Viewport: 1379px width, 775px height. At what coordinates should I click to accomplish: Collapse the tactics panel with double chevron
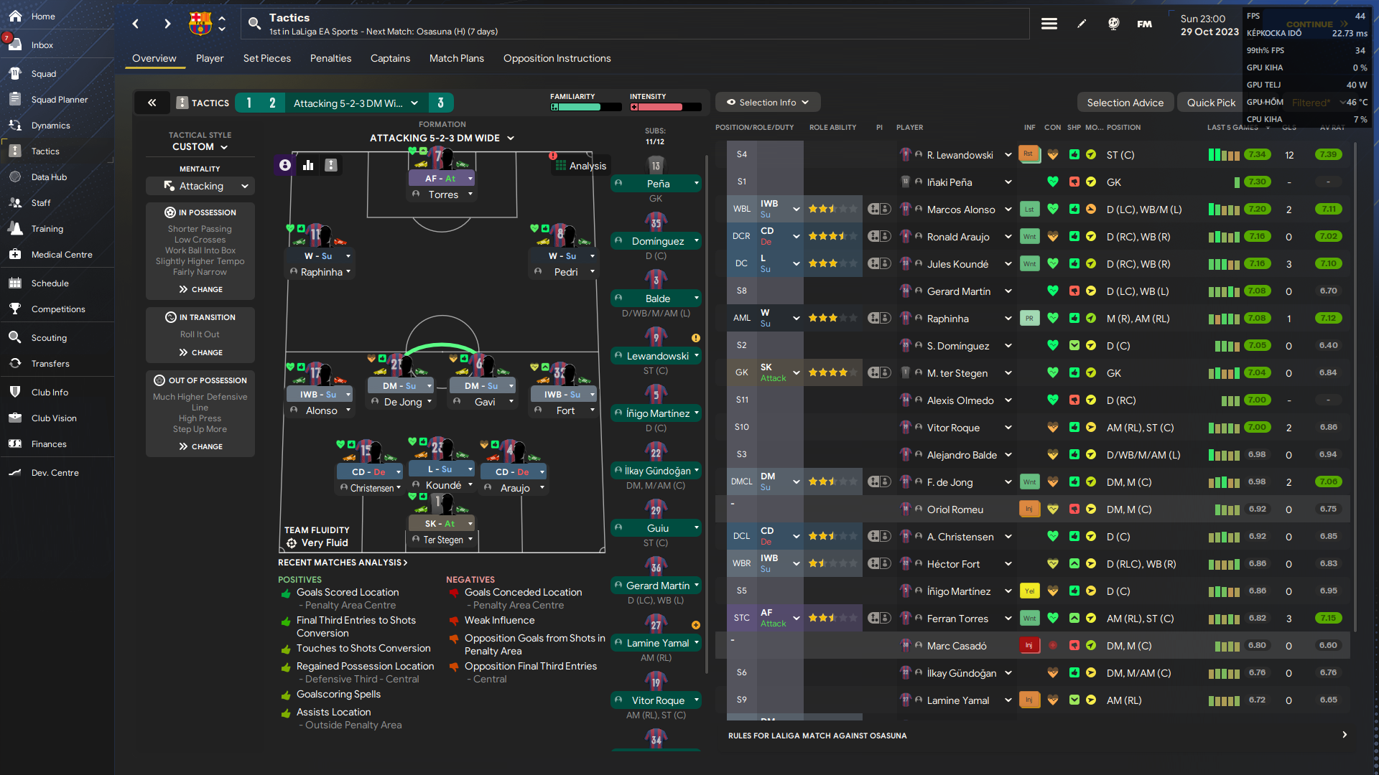pos(152,103)
